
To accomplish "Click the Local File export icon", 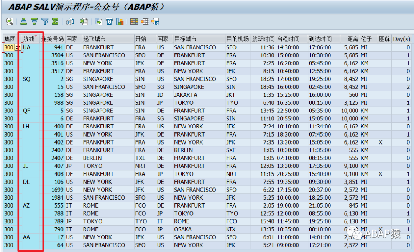I will point(99,21).
